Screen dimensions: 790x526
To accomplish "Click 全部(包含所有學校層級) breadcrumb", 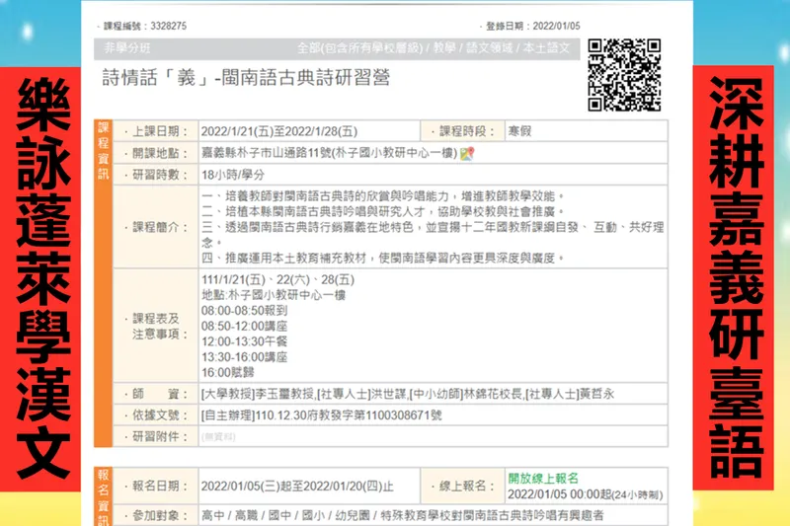I will pyautogui.click(x=361, y=48).
